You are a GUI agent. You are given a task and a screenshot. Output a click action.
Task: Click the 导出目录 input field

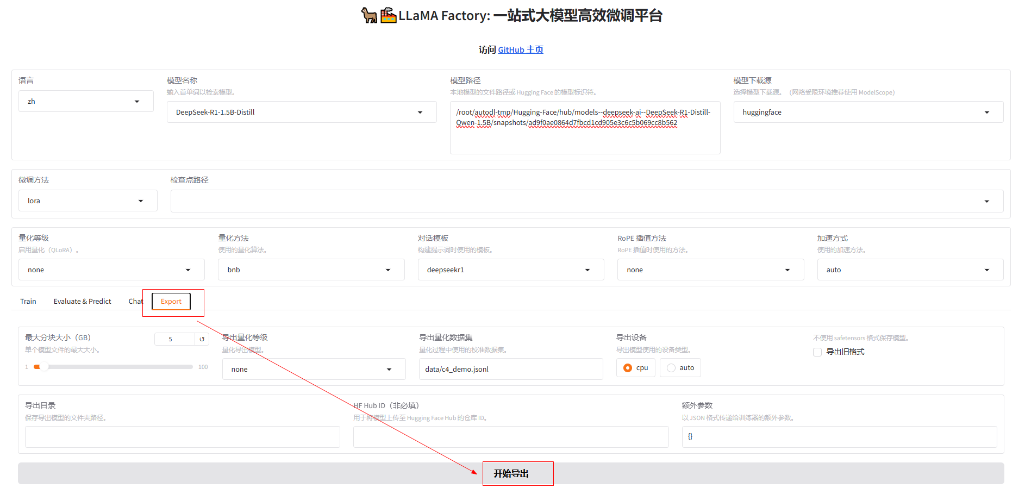tap(183, 437)
